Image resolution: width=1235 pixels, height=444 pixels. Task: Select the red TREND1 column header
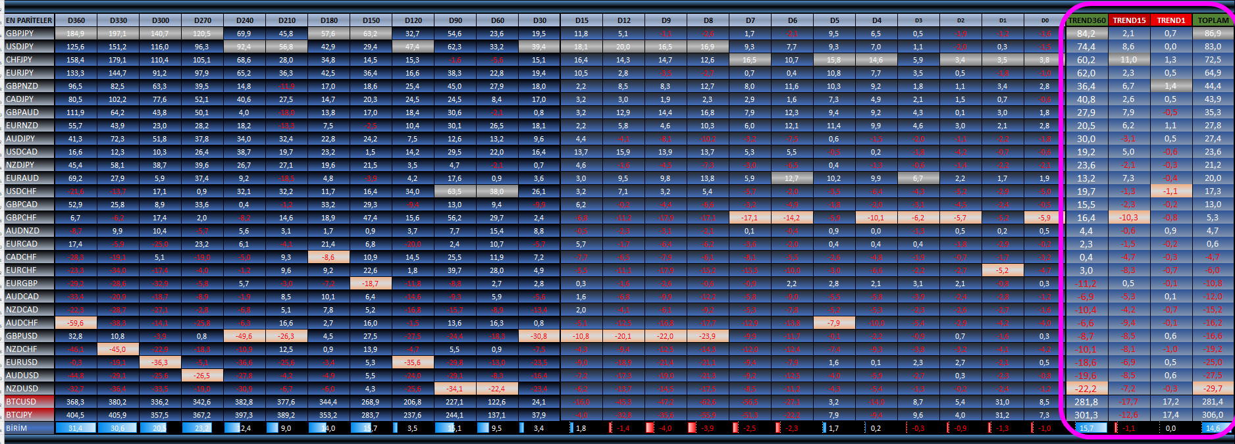point(1171,20)
